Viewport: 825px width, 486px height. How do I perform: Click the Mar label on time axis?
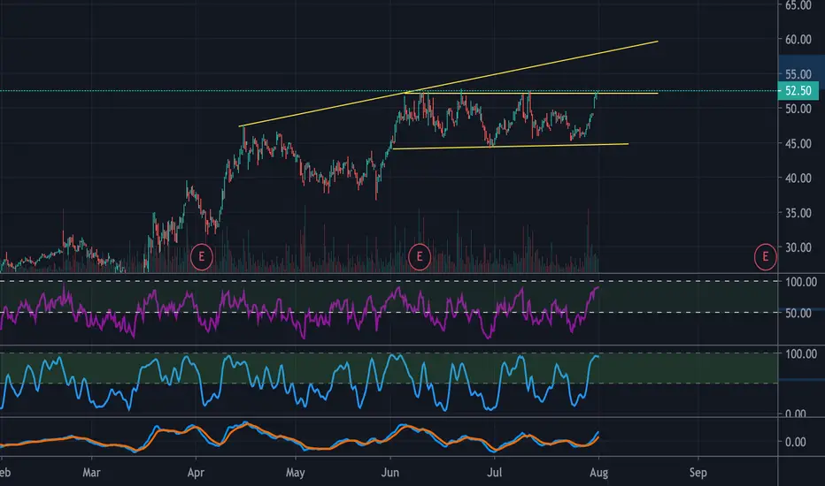(x=91, y=473)
